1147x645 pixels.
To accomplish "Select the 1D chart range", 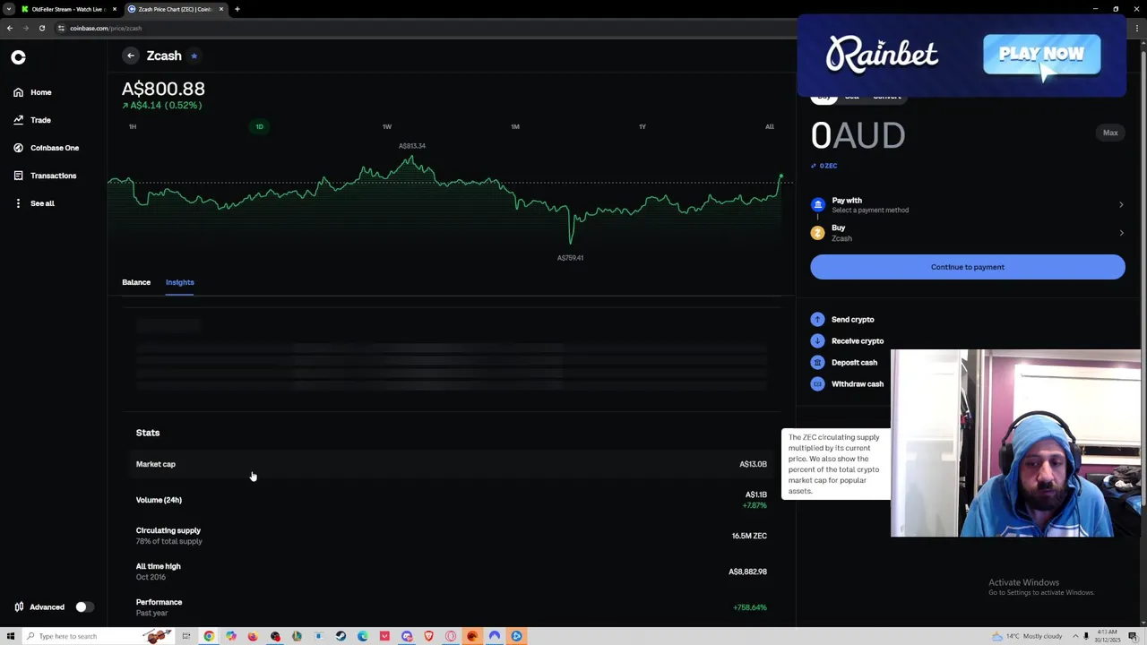I will 259,126.
